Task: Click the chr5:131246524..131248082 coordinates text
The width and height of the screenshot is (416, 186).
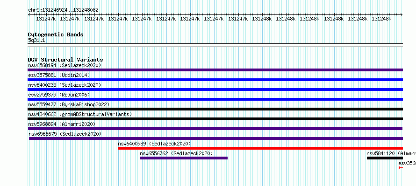Action: pyautogui.click(x=64, y=10)
